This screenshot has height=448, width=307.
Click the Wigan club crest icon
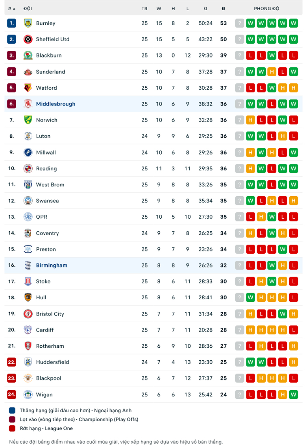click(28, 395)
